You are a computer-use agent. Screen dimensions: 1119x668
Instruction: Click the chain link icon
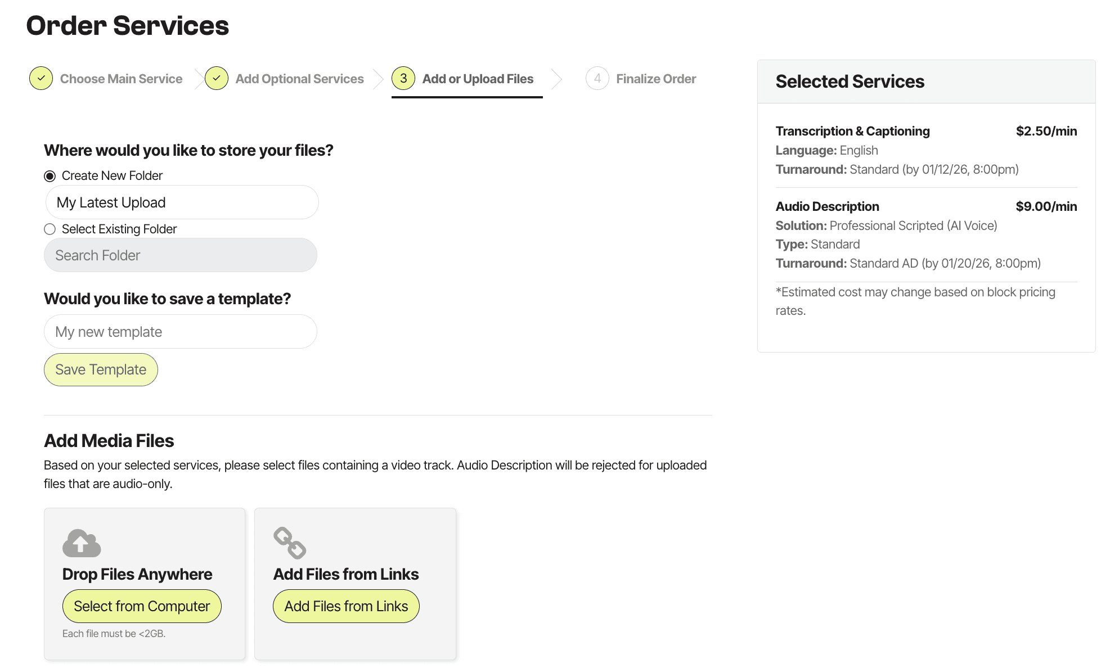[x=289, y=543]
